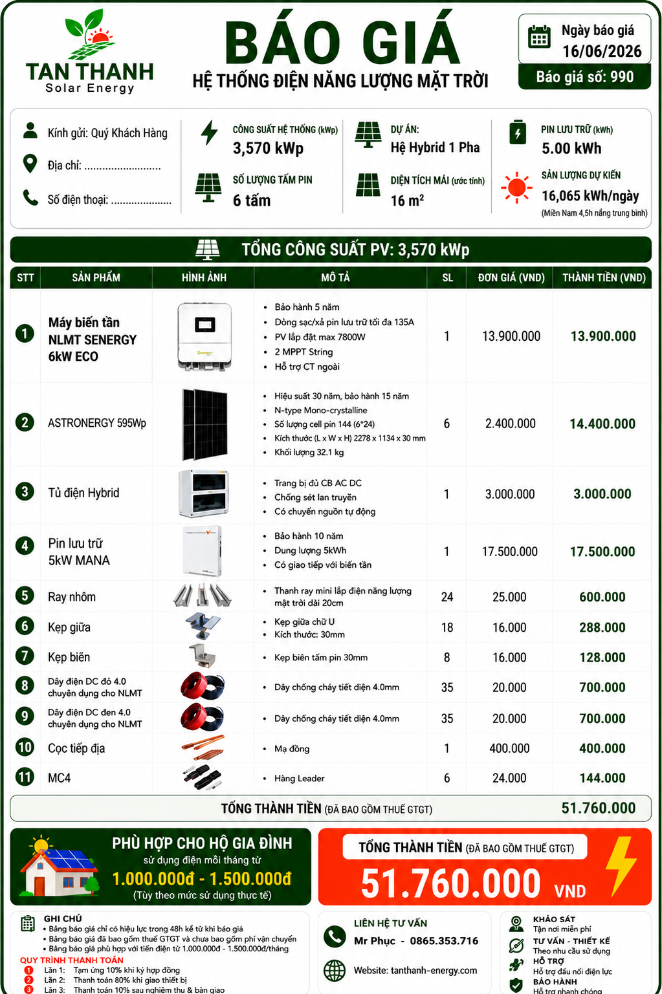Click the total 17.500.000 for battery row

(x=602, y=552)
